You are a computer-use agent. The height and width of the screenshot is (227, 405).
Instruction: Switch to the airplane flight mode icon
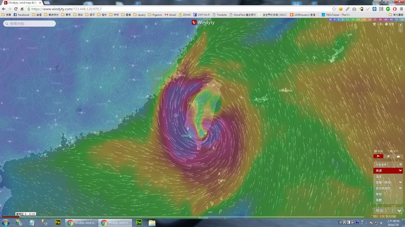[x=388, y=156]
